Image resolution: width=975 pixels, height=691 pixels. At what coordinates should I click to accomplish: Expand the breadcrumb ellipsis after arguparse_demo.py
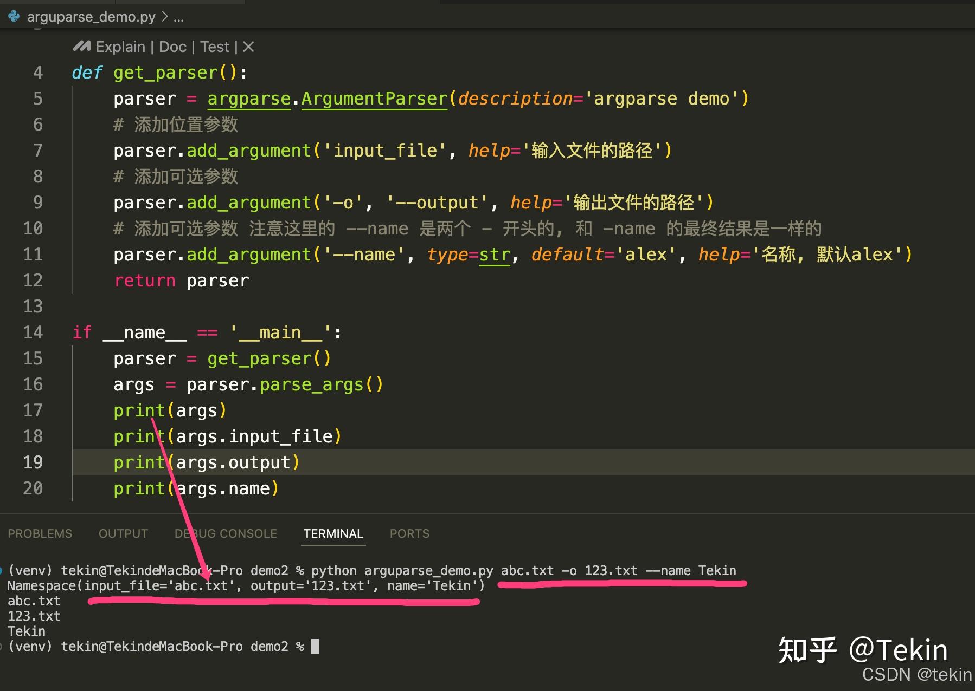coord(179,17)
